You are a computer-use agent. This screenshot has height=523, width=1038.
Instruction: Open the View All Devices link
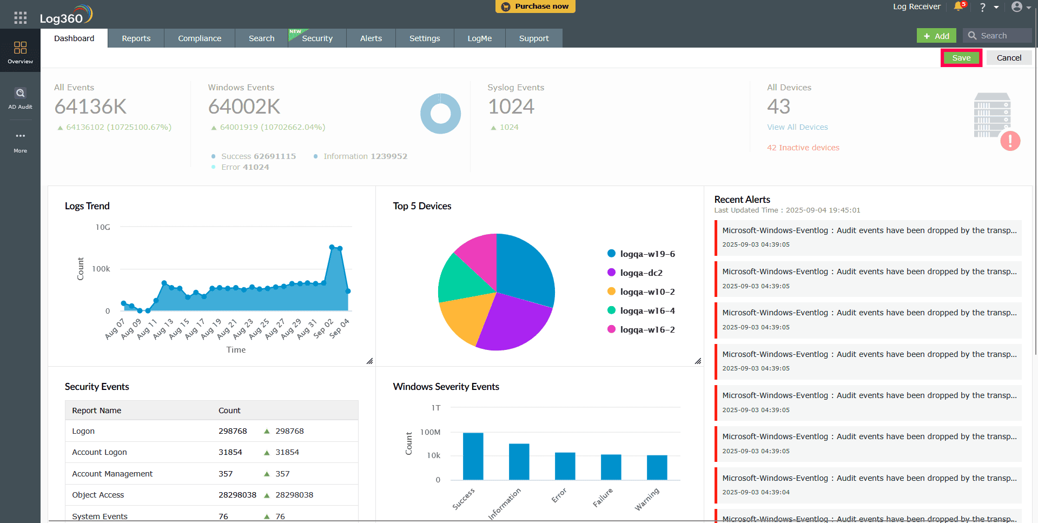click(797, 127)
